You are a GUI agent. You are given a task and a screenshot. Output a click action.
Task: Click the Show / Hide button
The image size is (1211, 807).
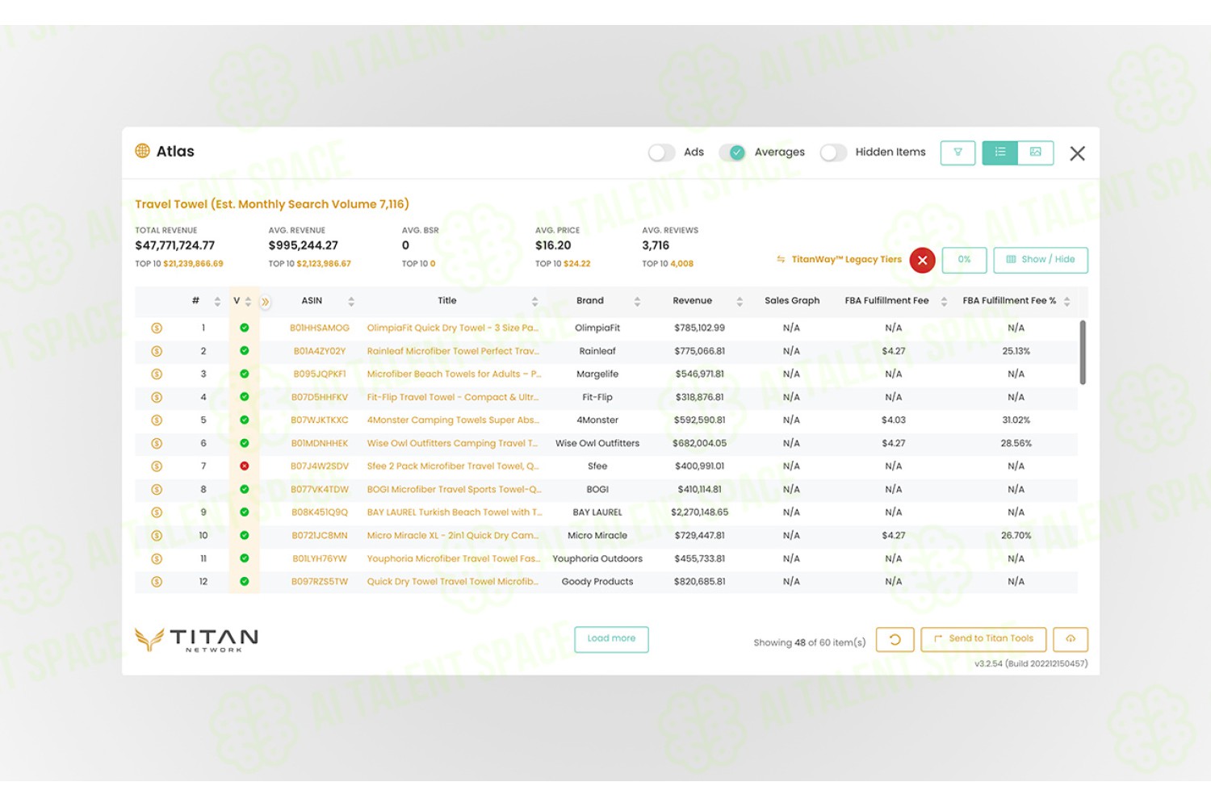pyautogui.click(x=1041, y=260)
